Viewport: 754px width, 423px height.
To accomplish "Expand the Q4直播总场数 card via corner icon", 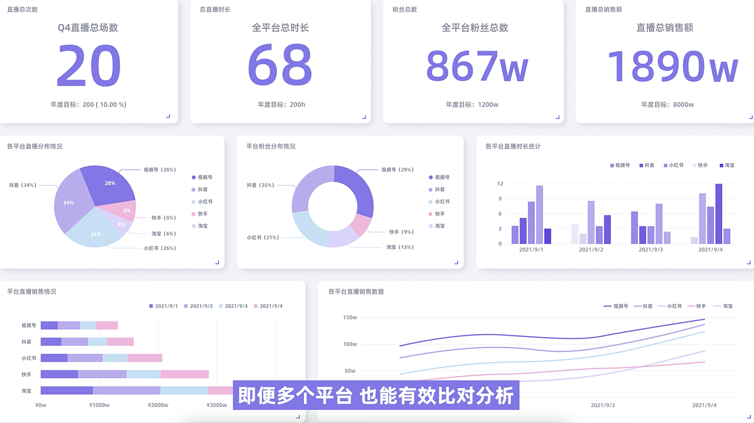I will (x=170, y=115).
